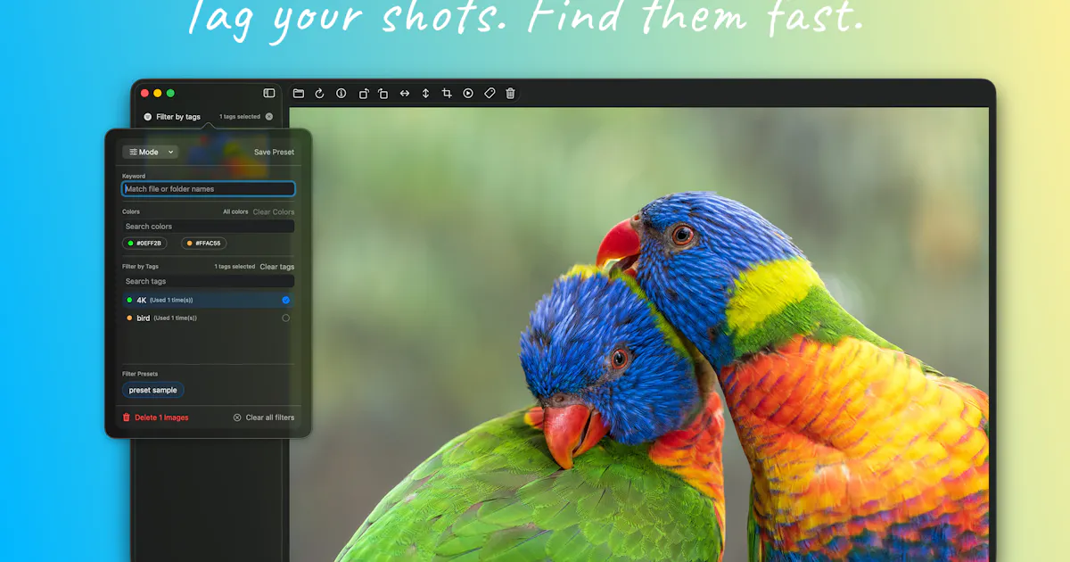Open folder from the toolbar
Image resolution: width=1070 pixels, height=562 pixels.
point(299,94)
